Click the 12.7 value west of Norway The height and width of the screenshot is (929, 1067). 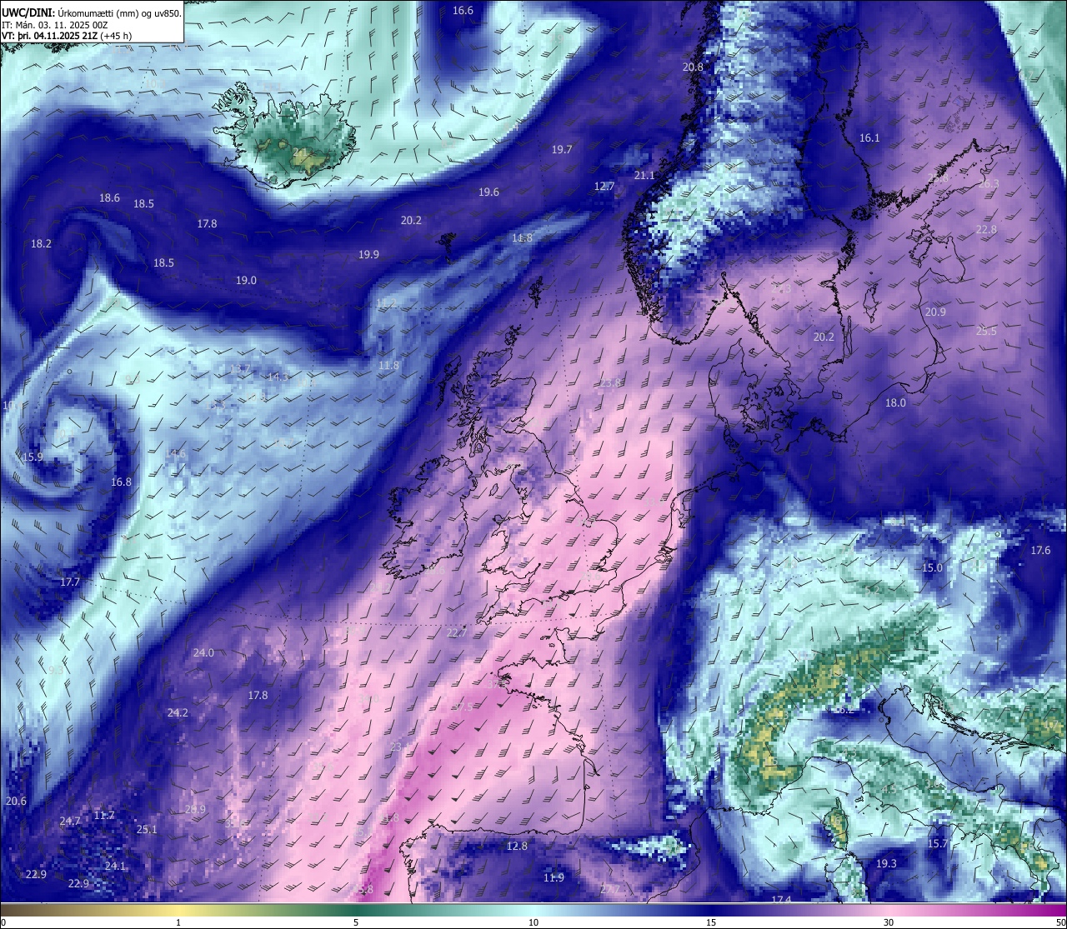(x=604, y=186)
